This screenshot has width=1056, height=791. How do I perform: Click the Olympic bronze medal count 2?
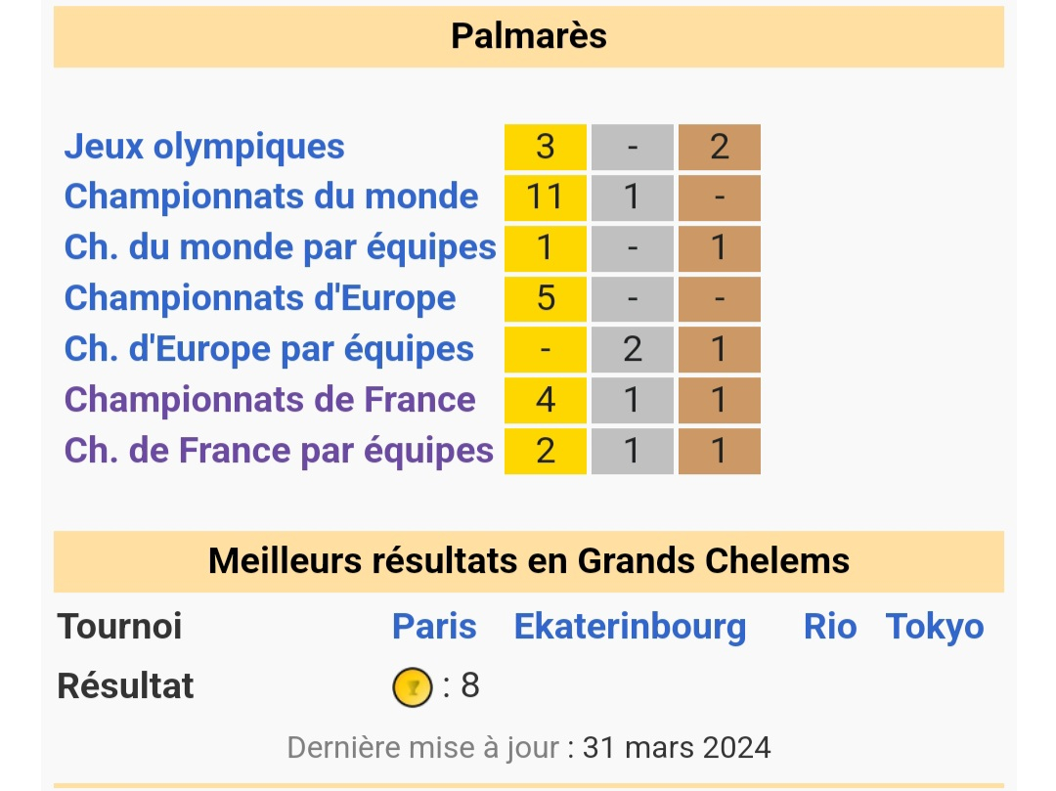tap(720, 147)
